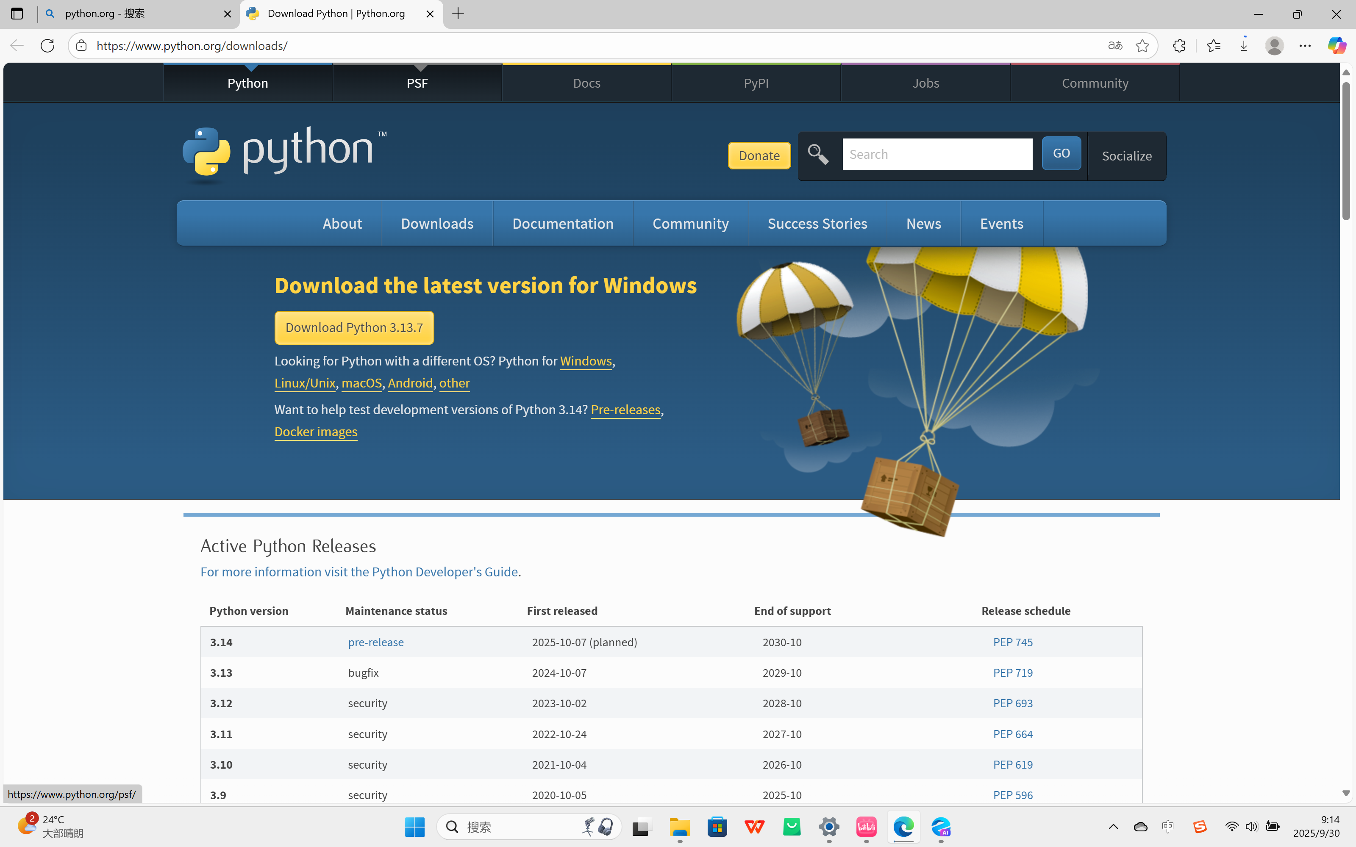Open Settings and more ellipsis menu
This screenshot has width=1356, height=847.
[1305, 45]
